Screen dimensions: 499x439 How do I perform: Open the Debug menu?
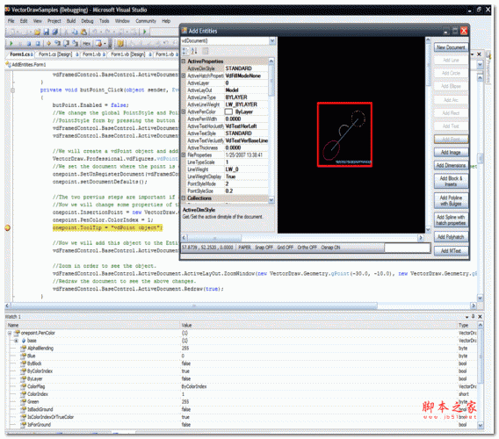87,21
